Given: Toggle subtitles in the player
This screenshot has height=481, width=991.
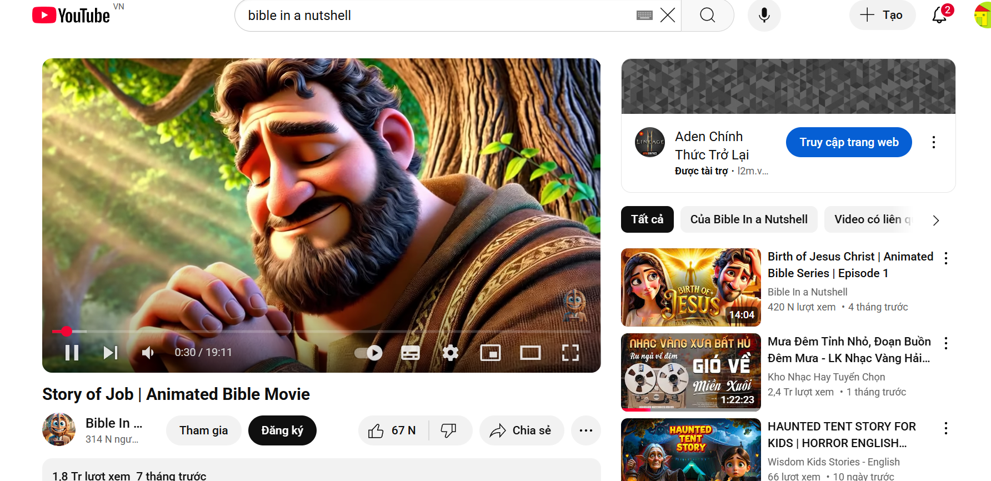Looking at the screenshot, I should coord(411,353).
